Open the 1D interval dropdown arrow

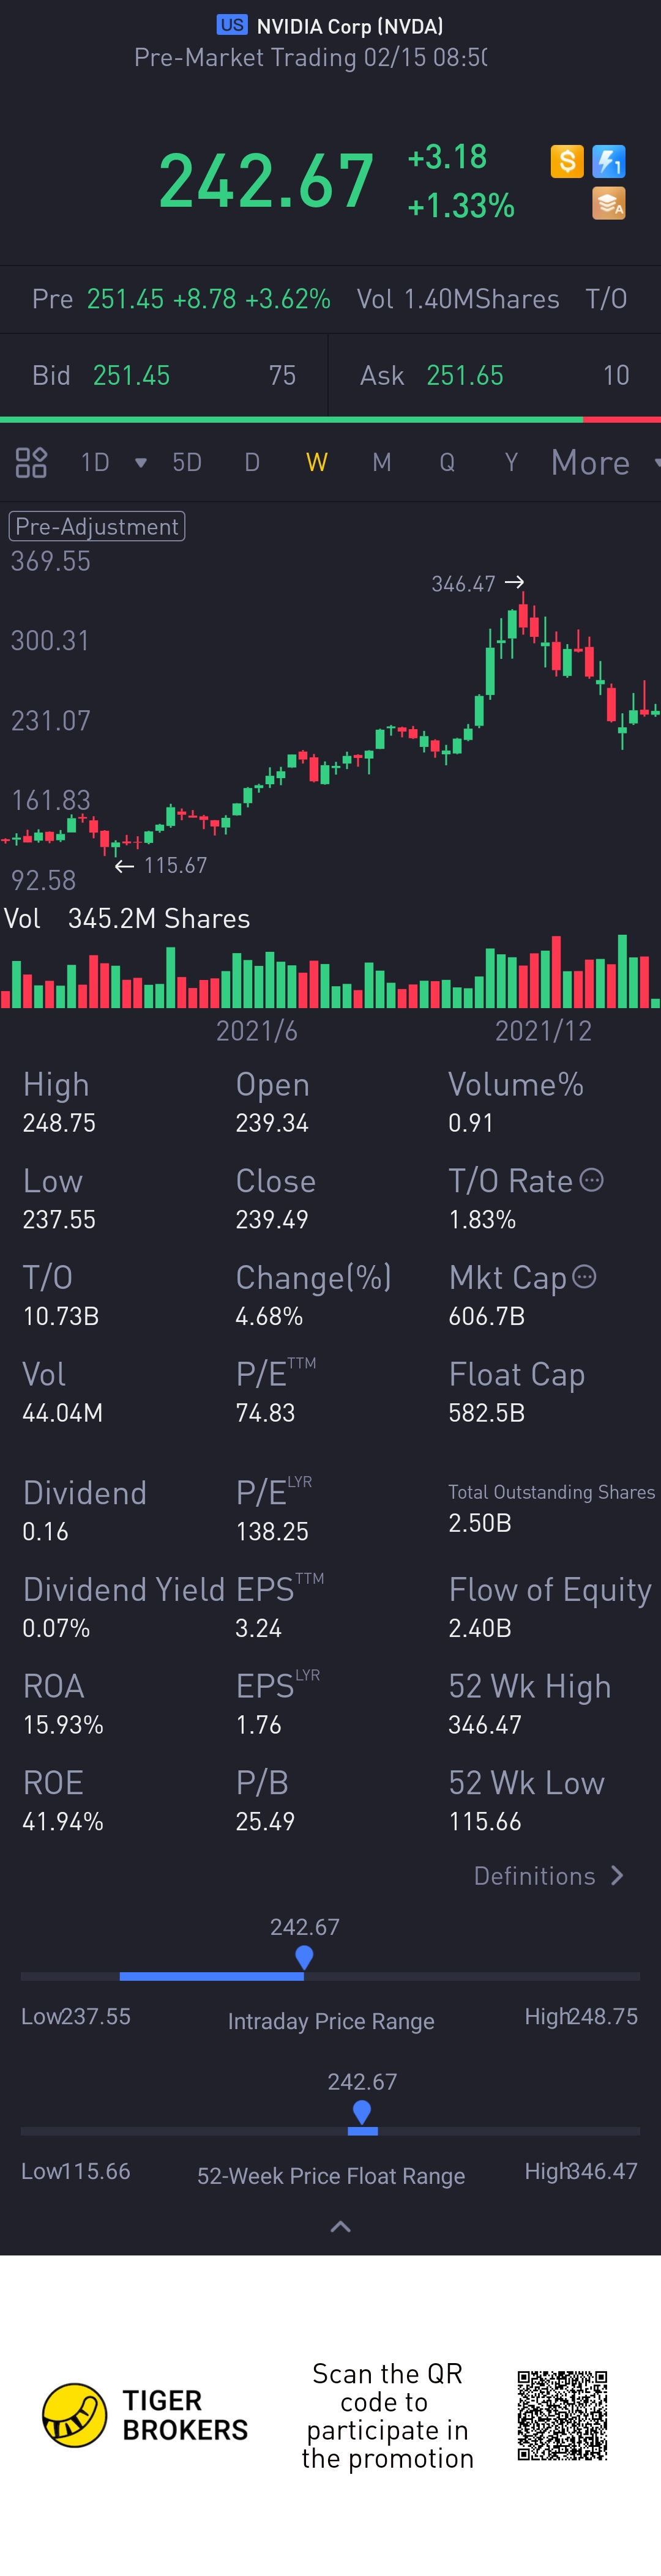click(x=141, y=462)
